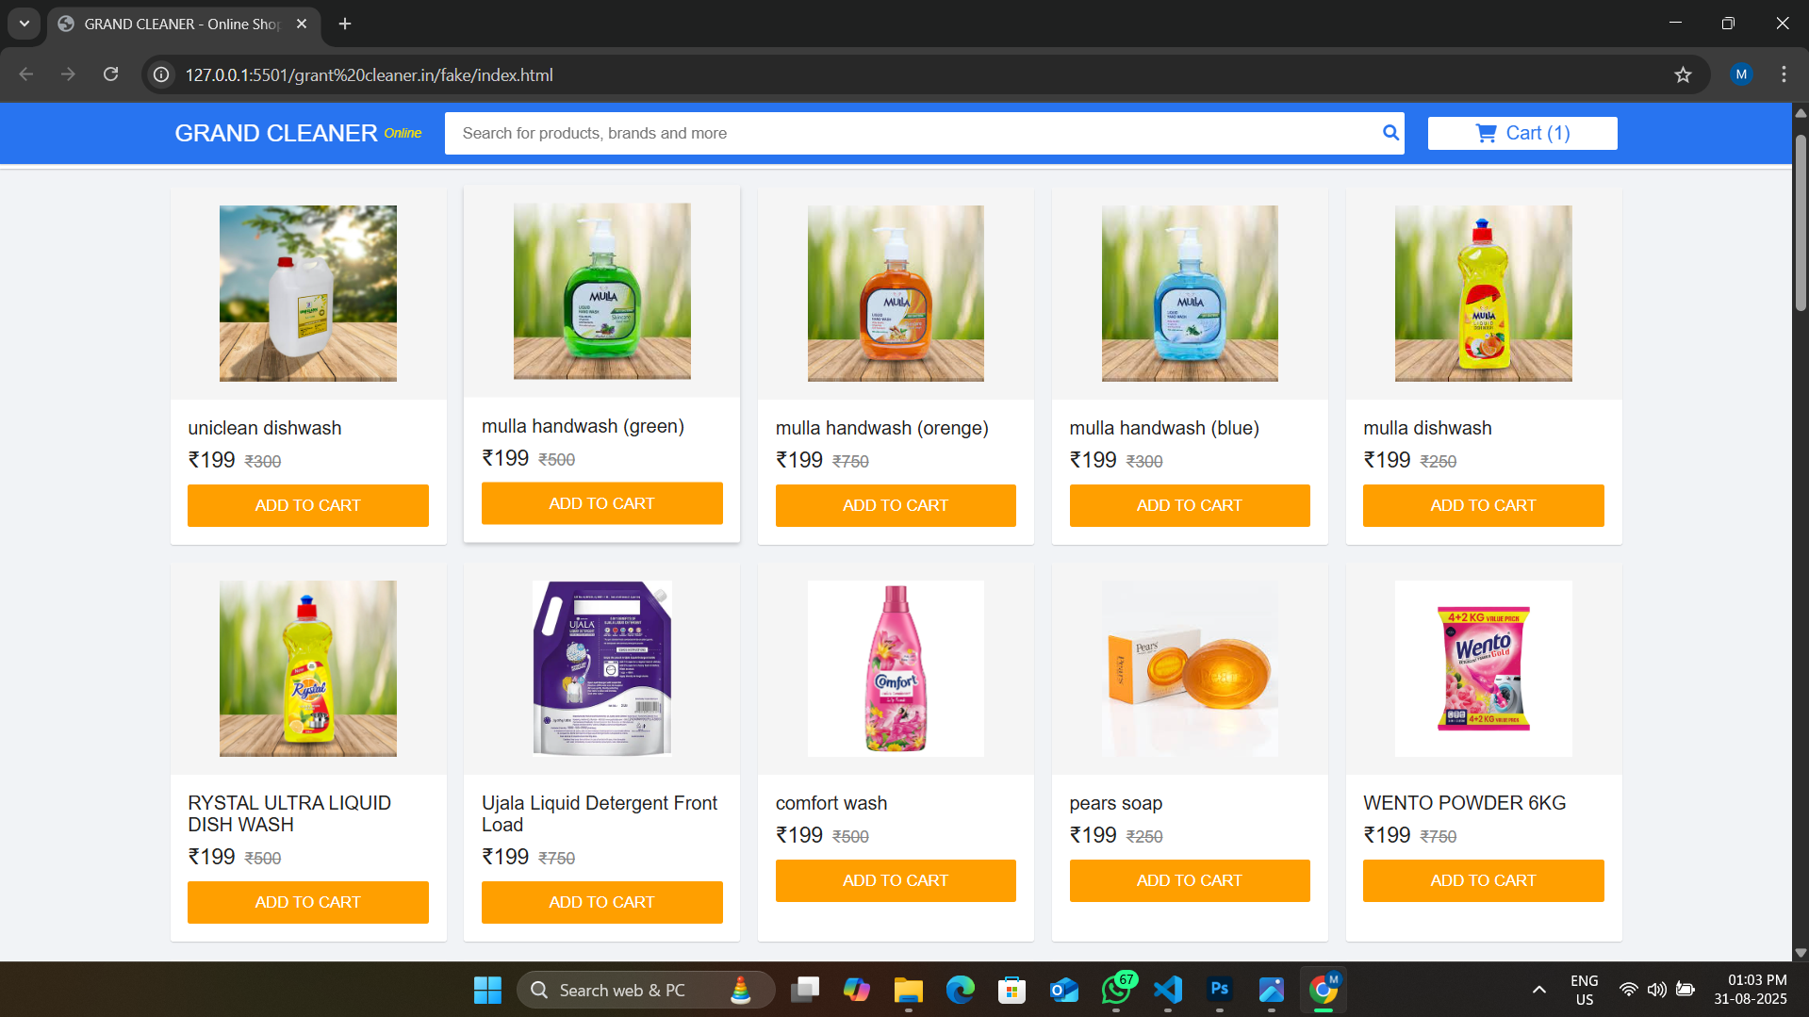This screenshot has height=1017, width=1809.
Task: Add pears soap to cart
Action: (x=1190, y=880)
